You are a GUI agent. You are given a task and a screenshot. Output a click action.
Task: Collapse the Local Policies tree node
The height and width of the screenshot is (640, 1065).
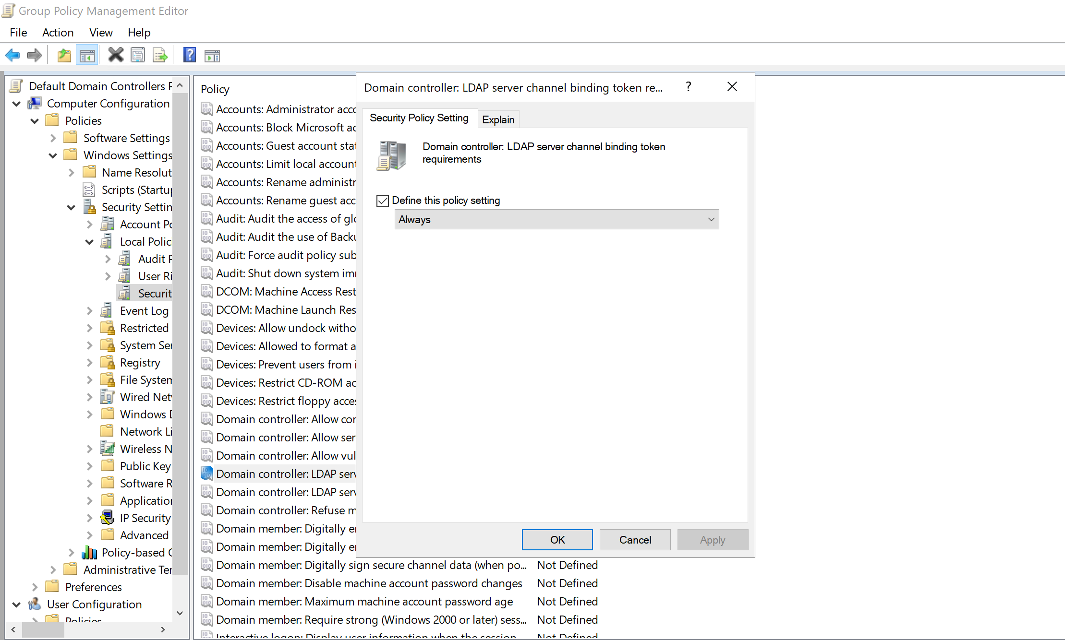pyautogui.click(x=89, y=242)
